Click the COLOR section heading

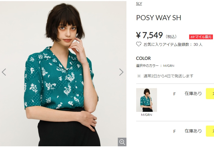tap(143, 58)
